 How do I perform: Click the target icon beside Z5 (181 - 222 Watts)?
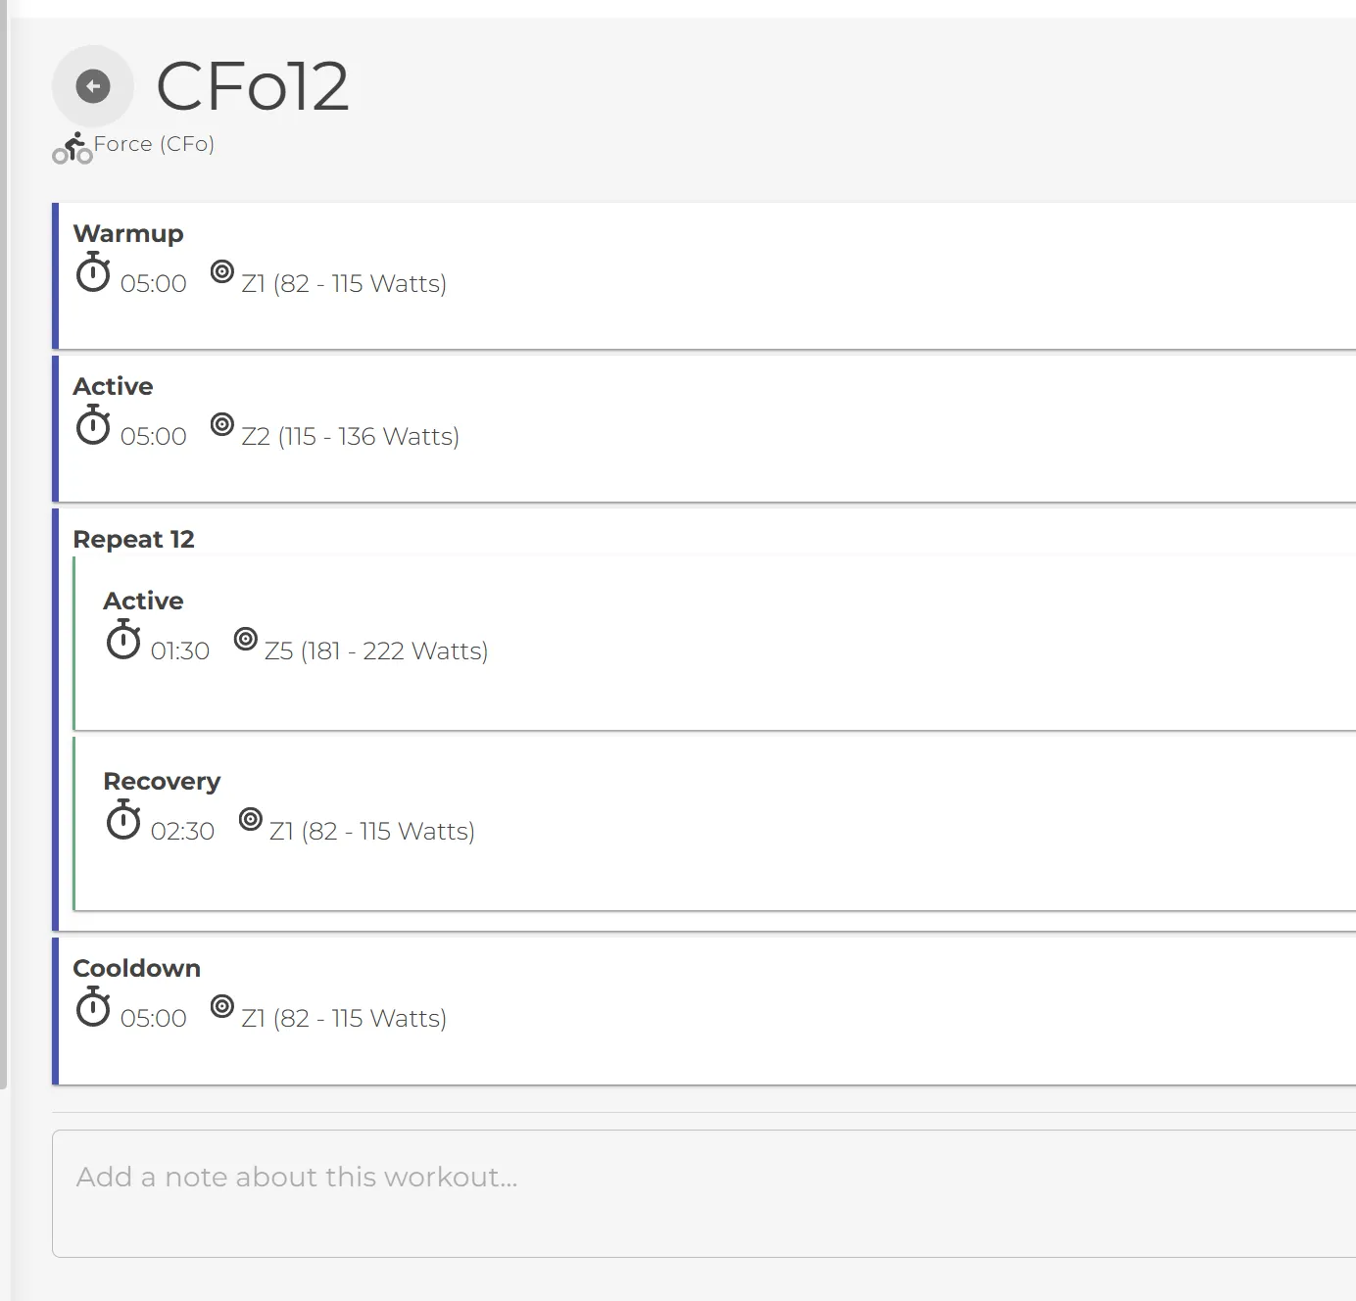click(x=247, y=641)
